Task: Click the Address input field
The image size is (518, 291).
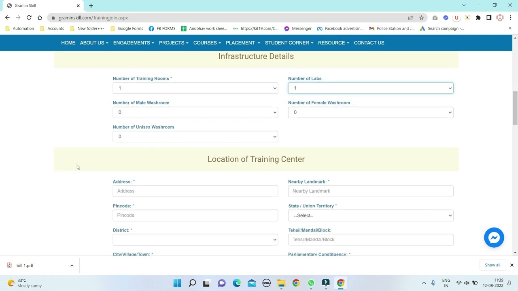Action: pyautogui.click(x=195, y=191)
